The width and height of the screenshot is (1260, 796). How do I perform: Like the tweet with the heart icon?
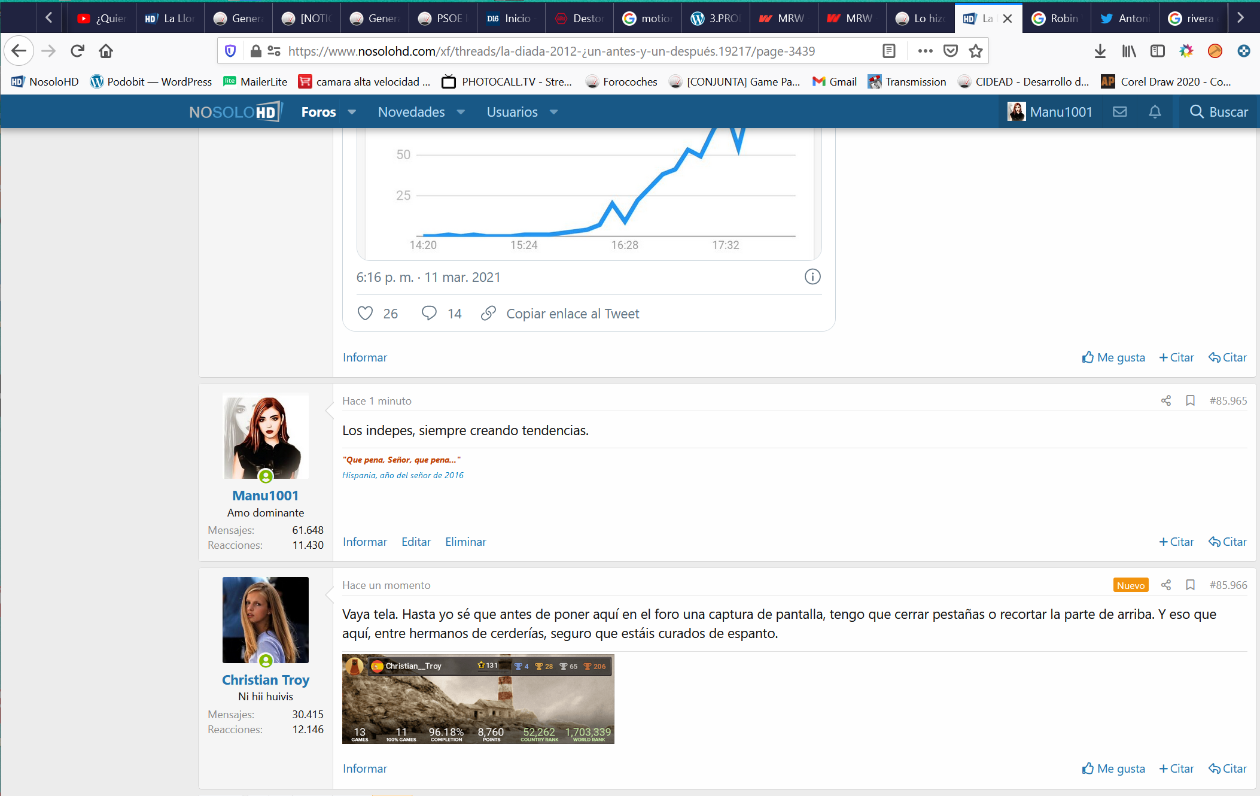pyautogui.click(x=365, y=313)
